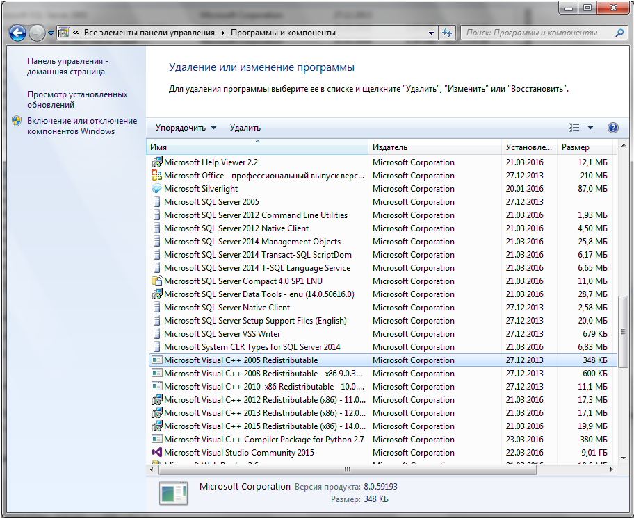Click the Издатель column header
Screen dimensions: 634x518
click(434, 147)
